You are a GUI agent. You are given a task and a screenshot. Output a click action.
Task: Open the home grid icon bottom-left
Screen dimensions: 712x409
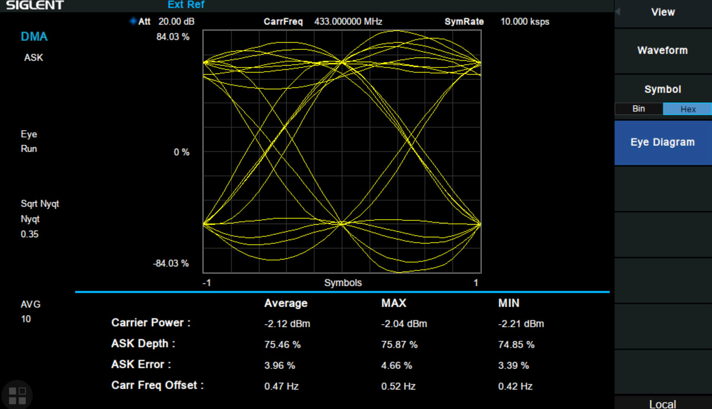(18, 394)
